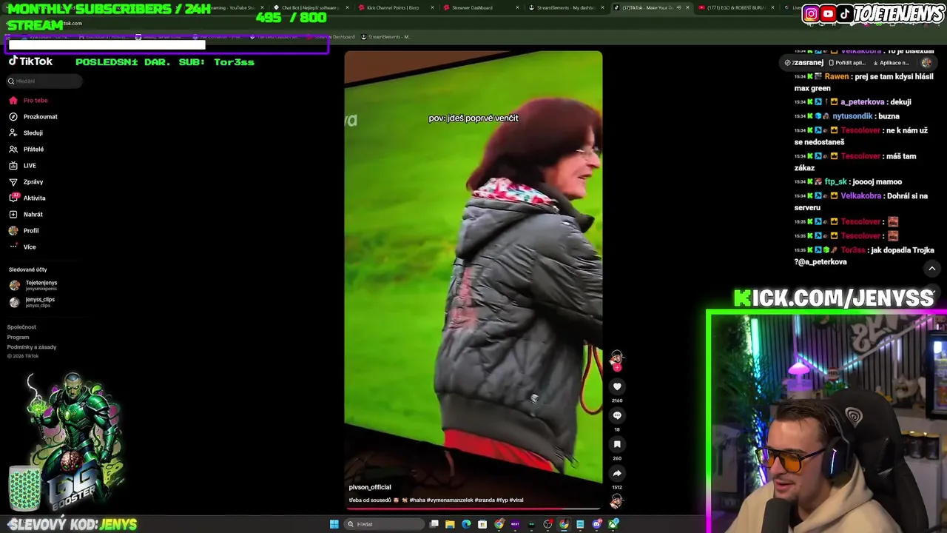Open the profile avatar in TikTok header
This screenshot has height=533, width=947.
coord(926,63)
